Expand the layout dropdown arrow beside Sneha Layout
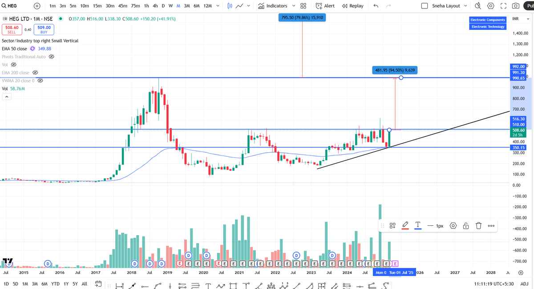The image size is (534, 289). [x=466, y=6]
